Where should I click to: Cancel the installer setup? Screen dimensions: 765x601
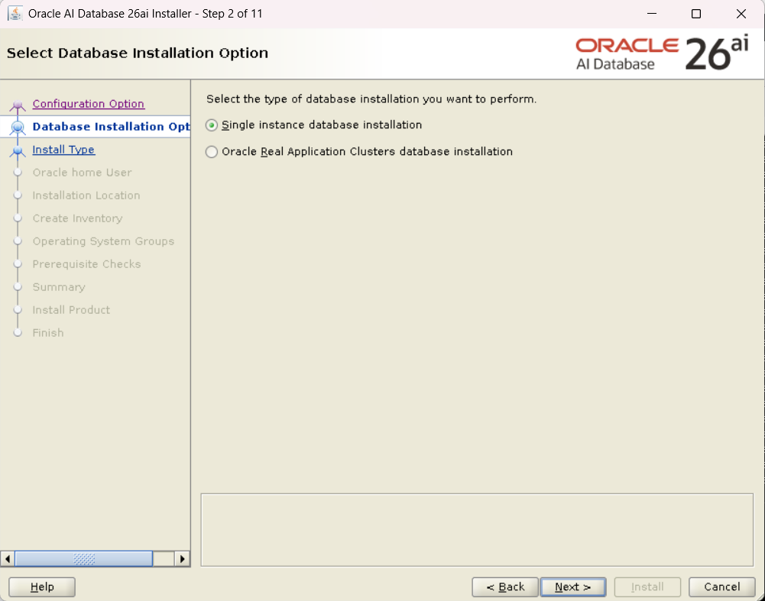(x=721, y=586)
